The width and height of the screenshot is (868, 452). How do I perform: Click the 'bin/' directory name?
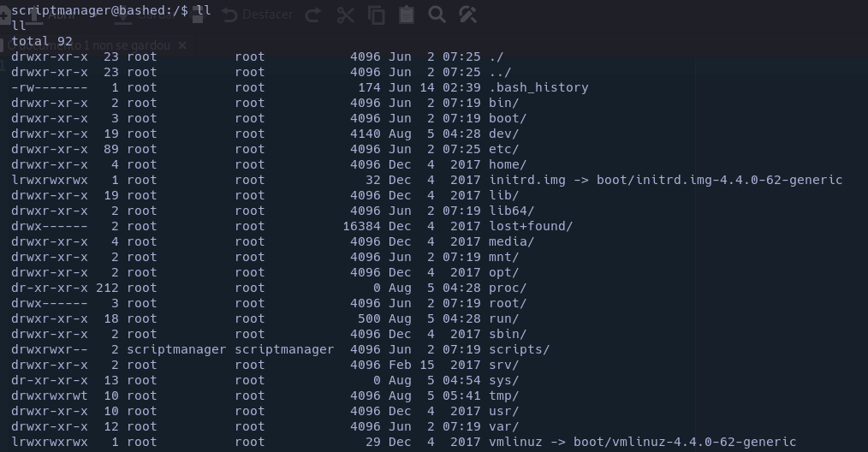tap(503, 103)
